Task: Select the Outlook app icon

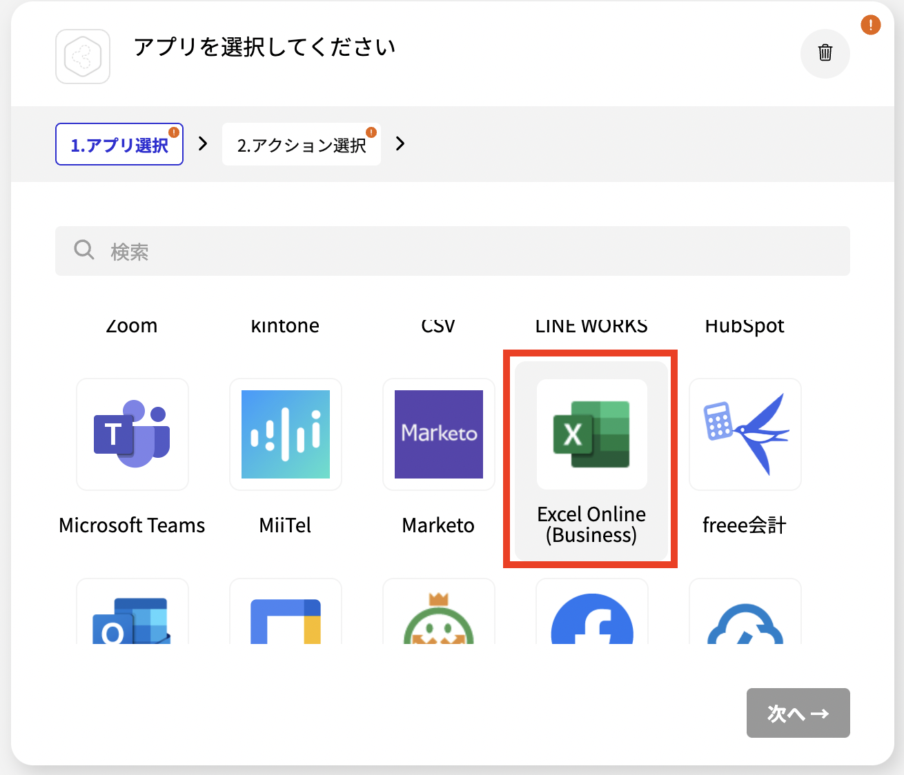Action: click(x=132, y=612)
